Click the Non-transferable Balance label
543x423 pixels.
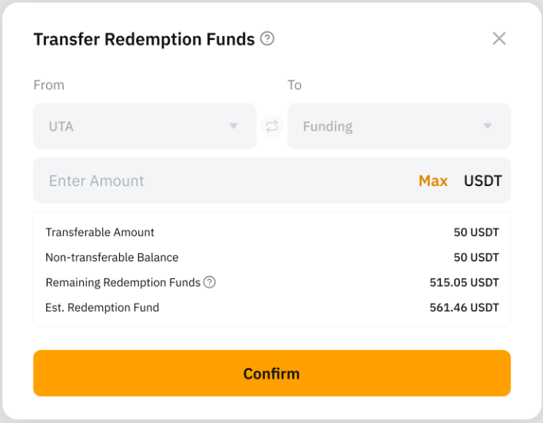(x=112, y=257)
